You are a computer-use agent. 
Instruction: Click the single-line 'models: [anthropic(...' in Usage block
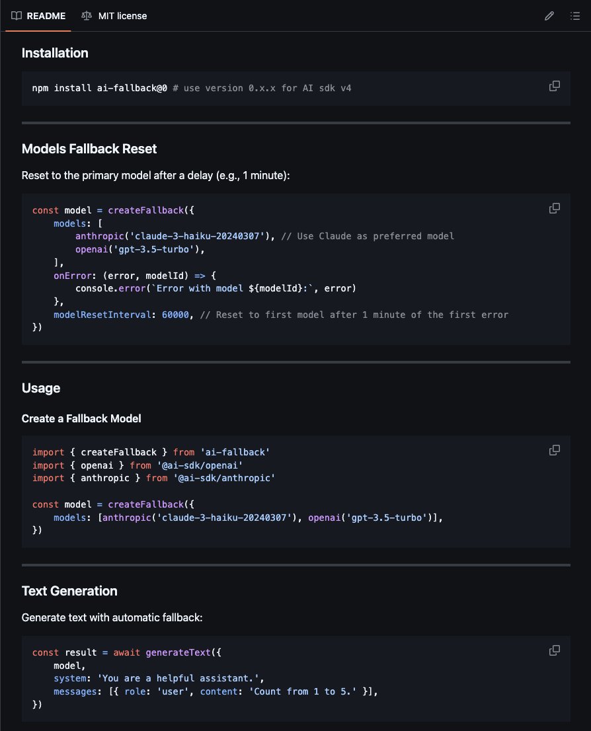tap(248, 518)
